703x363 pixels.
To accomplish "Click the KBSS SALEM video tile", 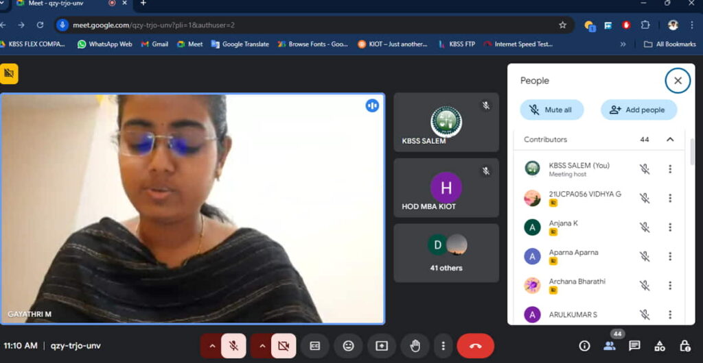I will pyautogui.click(x=446, y=122).
